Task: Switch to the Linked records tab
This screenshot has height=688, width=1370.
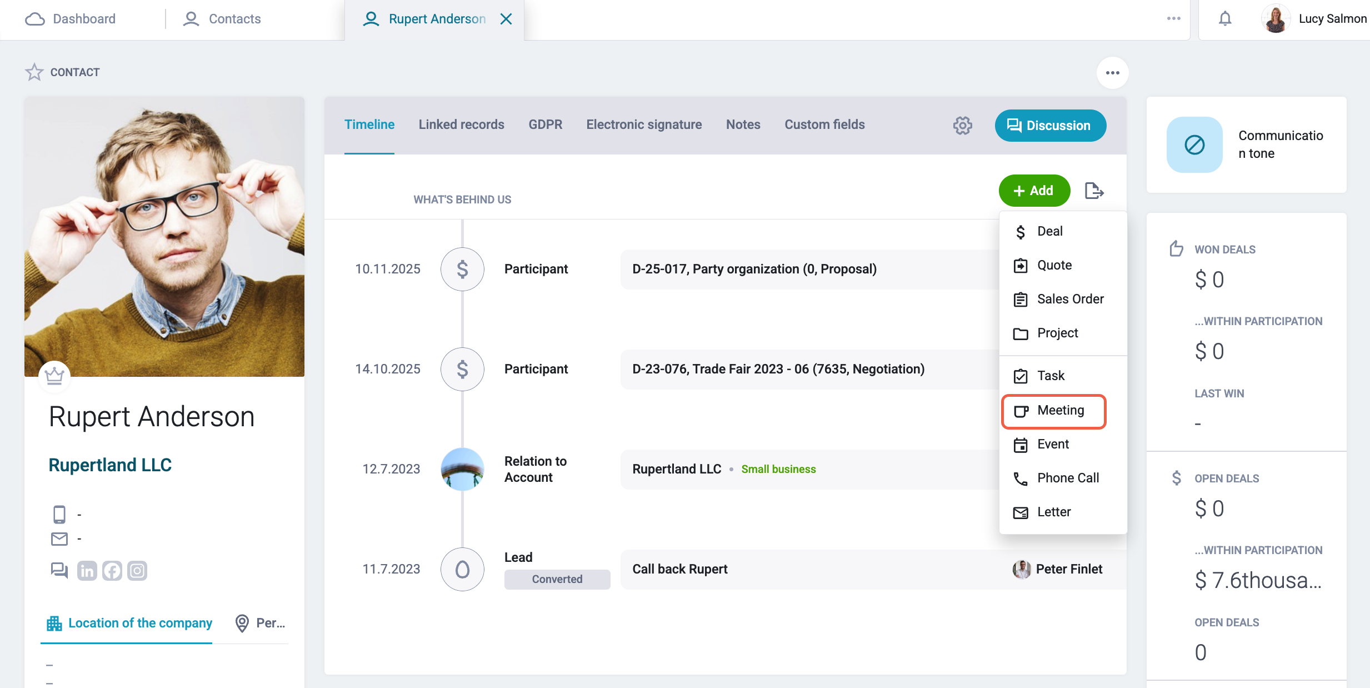Action: pyautogui.click(x=461, y=124)
